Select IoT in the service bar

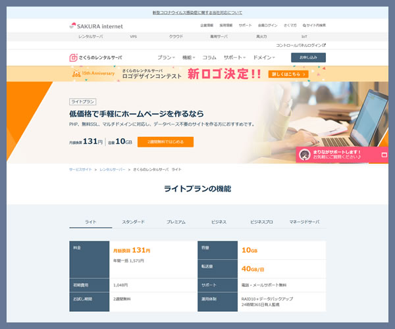304,37
